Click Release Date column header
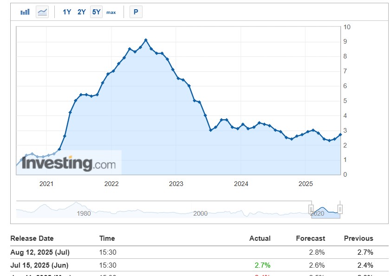391x276 pixels. tap(32, 238)
